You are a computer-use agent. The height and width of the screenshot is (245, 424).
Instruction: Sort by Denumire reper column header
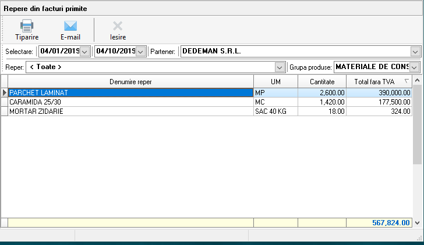pos(130,82)
